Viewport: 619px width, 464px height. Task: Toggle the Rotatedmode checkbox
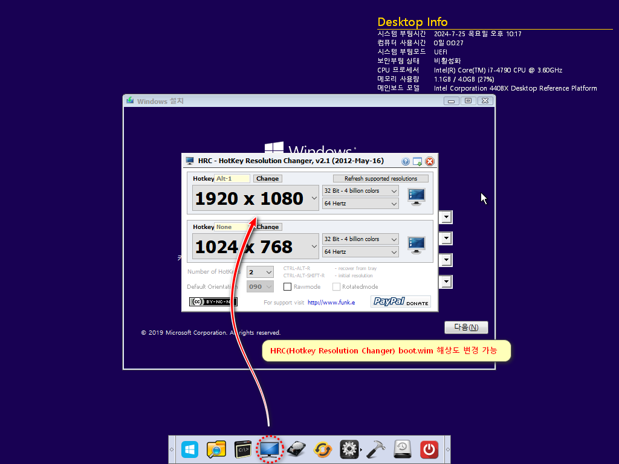[336, 287]
